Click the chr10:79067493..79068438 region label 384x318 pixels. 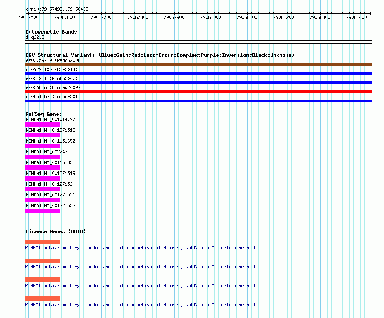pos(57,9)
